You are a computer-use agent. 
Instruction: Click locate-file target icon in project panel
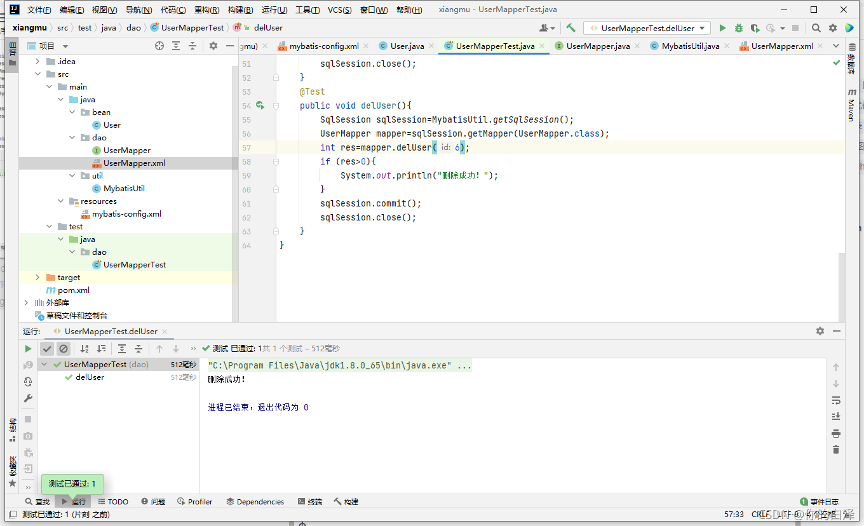159,46
